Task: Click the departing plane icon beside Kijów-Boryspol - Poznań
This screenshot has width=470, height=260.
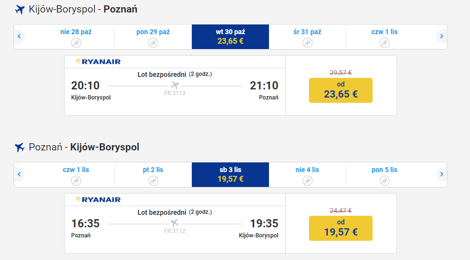Action: click(x=20, y=10)
